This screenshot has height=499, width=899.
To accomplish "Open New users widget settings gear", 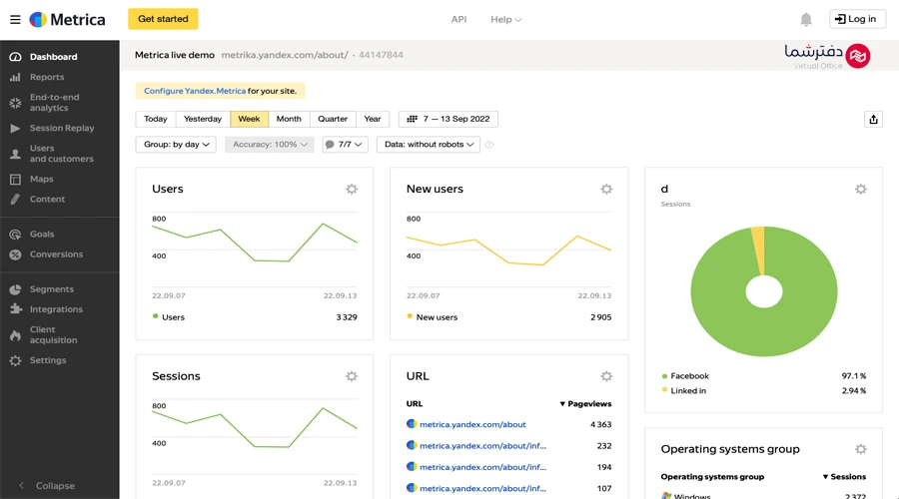I will (606, 189).
